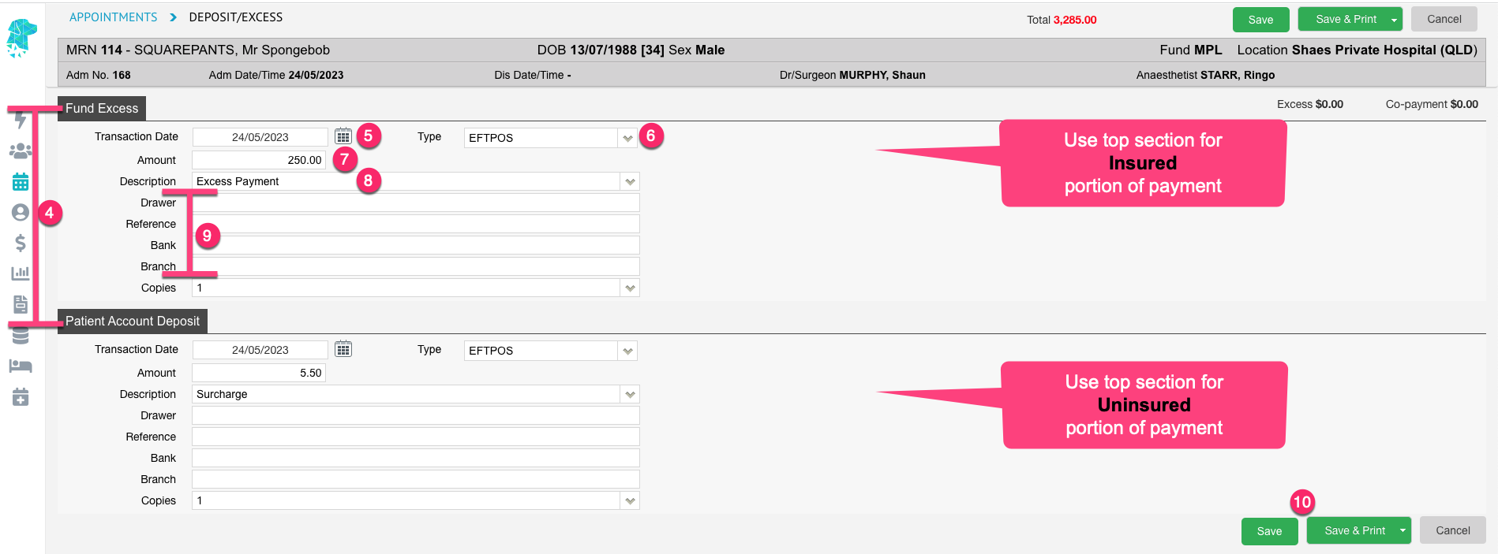Viewport: 1498px width, 554px height.
Task: Expand the Fund Excess Copies dropdown
Action: coord(630,288)
